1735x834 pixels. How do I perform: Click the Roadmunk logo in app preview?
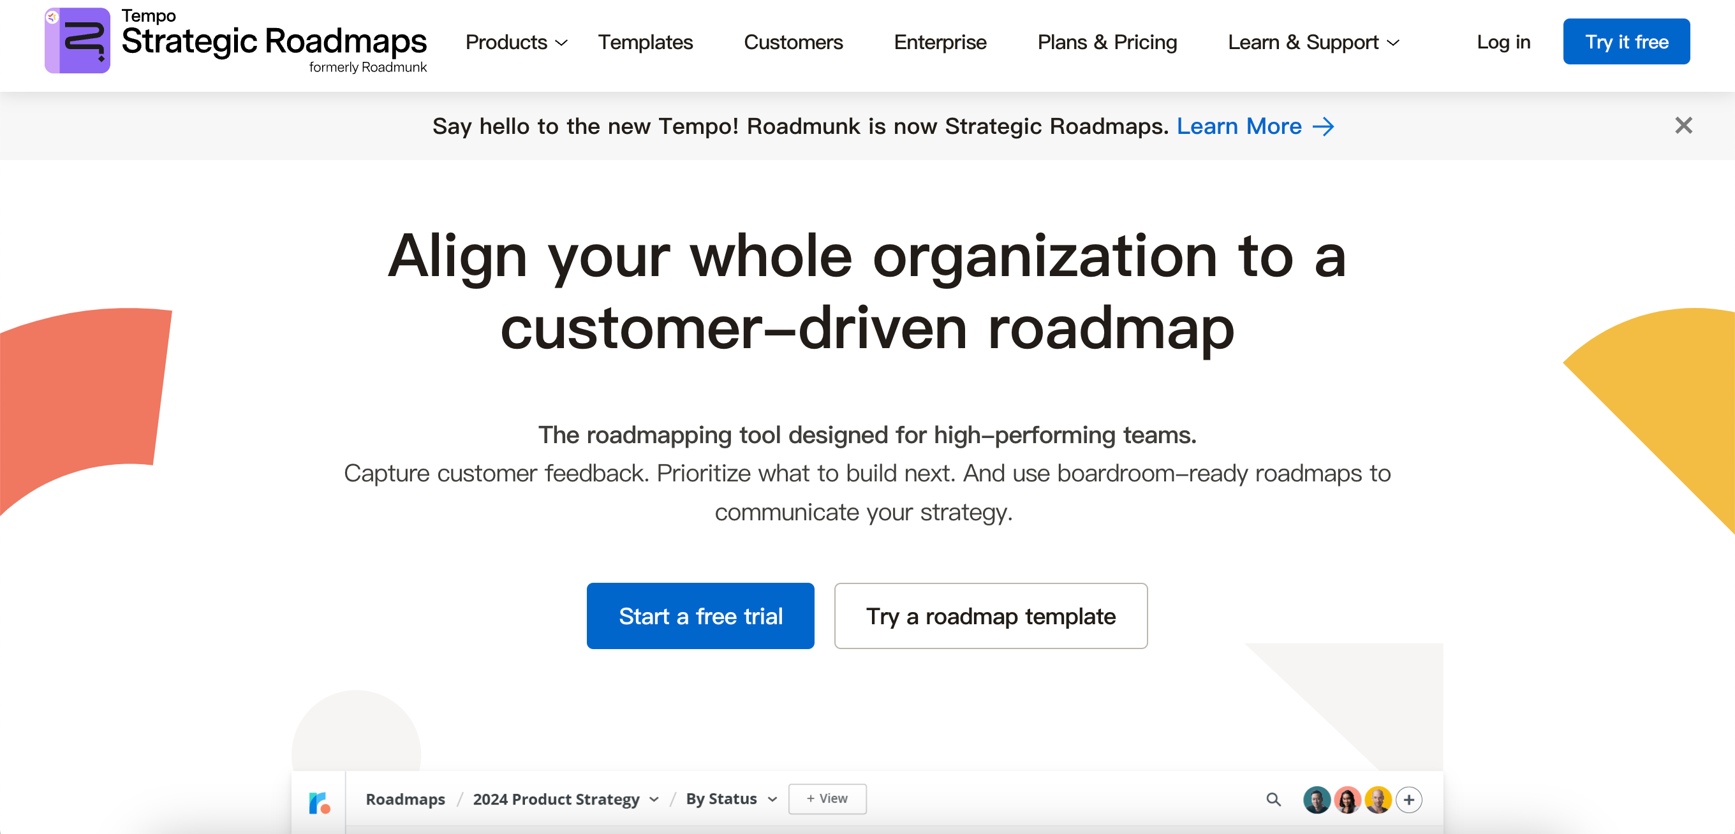click(x=319, y=802)
